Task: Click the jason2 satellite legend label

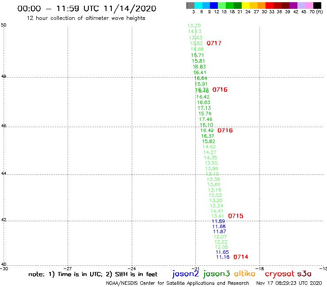Action: coord(186,274)
